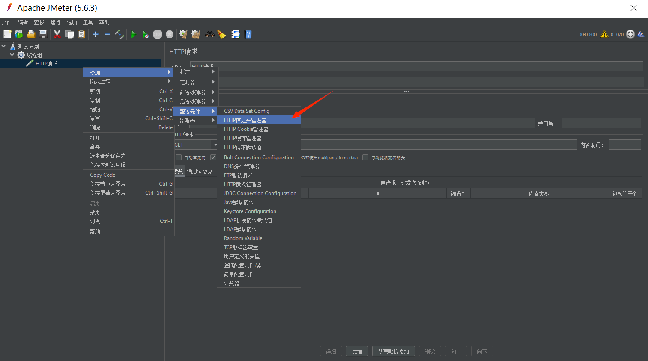Expand the 插入上级 submenu
This screenshot has height=361, width=648.
pyautogui.click(x=128, y=81)
